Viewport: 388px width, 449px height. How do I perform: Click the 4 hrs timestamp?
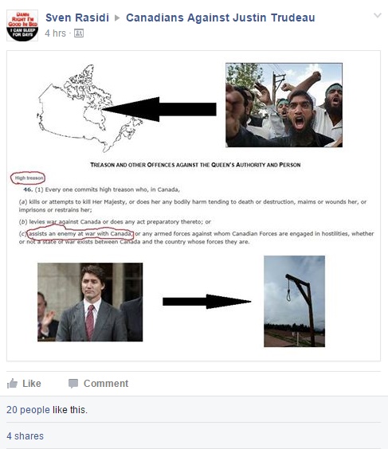pyautogui.click(x=55, y=33)
